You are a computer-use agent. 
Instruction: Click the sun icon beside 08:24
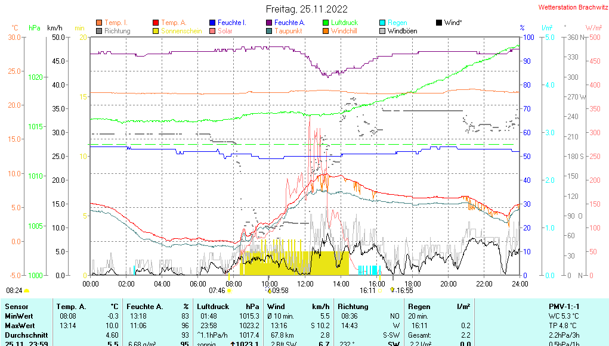[x=27, y=291]
